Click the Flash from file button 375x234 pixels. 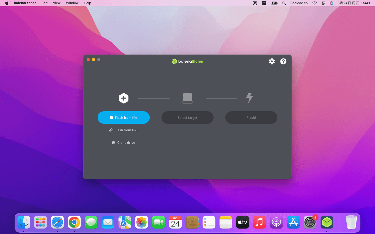point(124,118)
